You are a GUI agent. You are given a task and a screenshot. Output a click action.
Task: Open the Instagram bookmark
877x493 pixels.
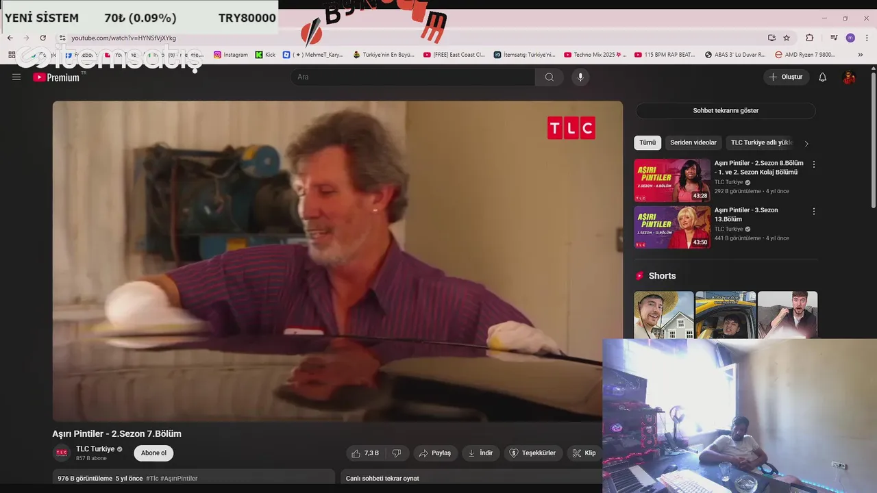(231, 55)
